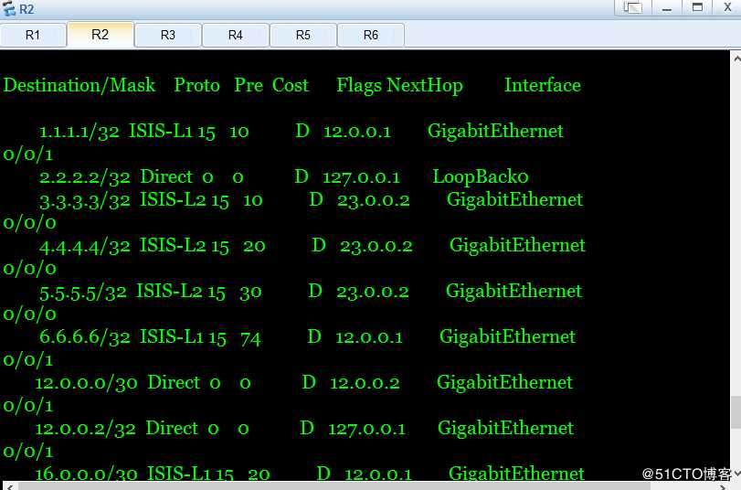Click ISIS-L2 in the 4.4.4.4/32 row

(173, 246)
